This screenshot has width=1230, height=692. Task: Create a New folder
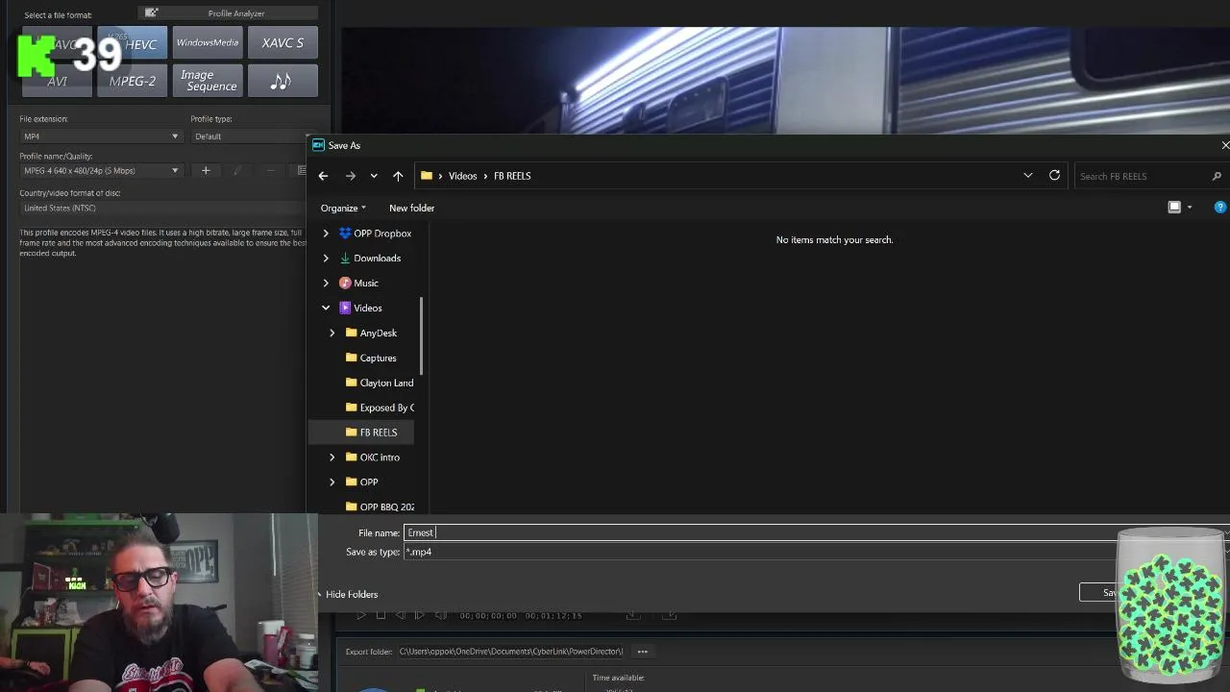click(411, 209)
